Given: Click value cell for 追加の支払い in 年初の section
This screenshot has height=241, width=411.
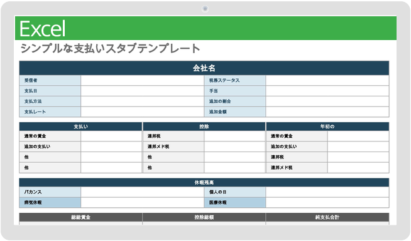Looking at the screenshot, I should (358, 146).
